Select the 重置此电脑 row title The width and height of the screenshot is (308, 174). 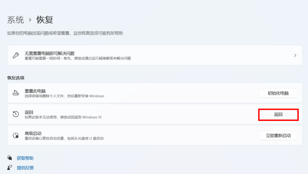pos(35,91)
